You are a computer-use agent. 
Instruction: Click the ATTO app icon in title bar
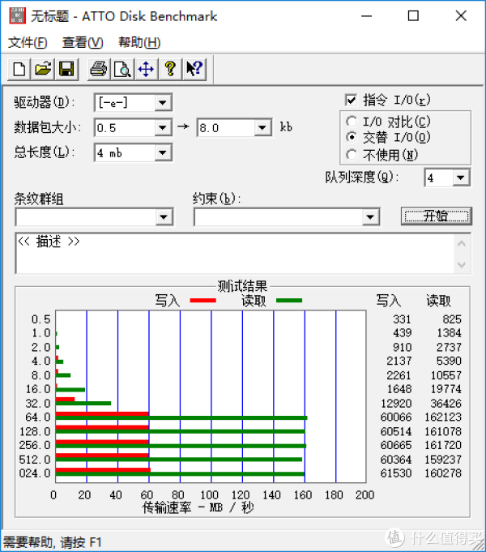click(17, 16)
